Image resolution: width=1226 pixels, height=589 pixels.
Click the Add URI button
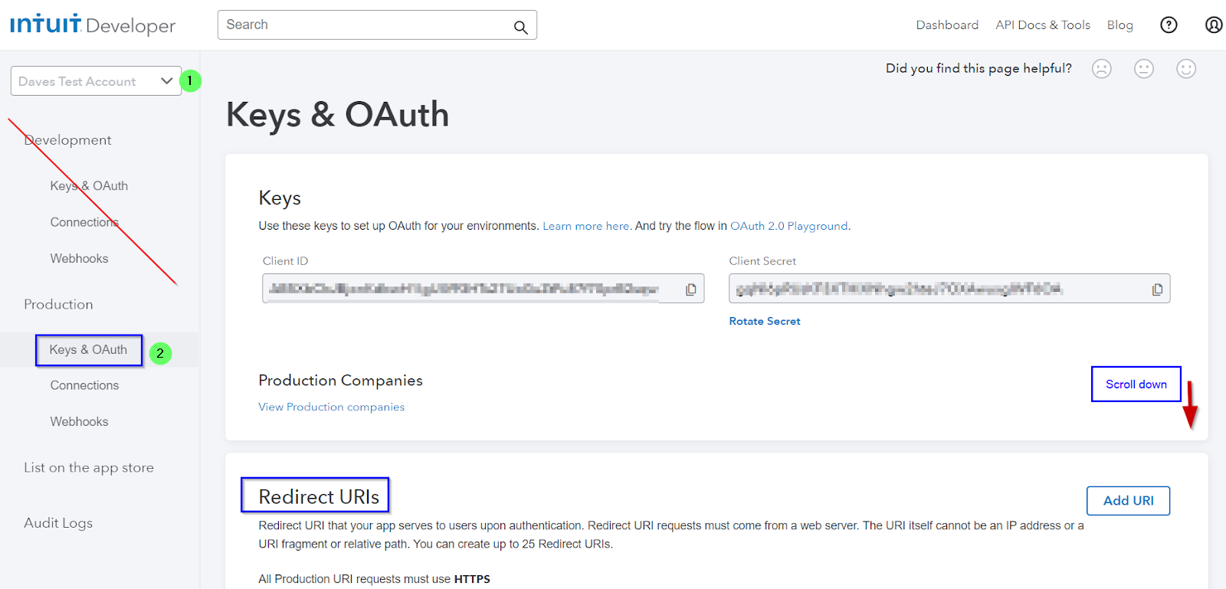click(1128, 501)
